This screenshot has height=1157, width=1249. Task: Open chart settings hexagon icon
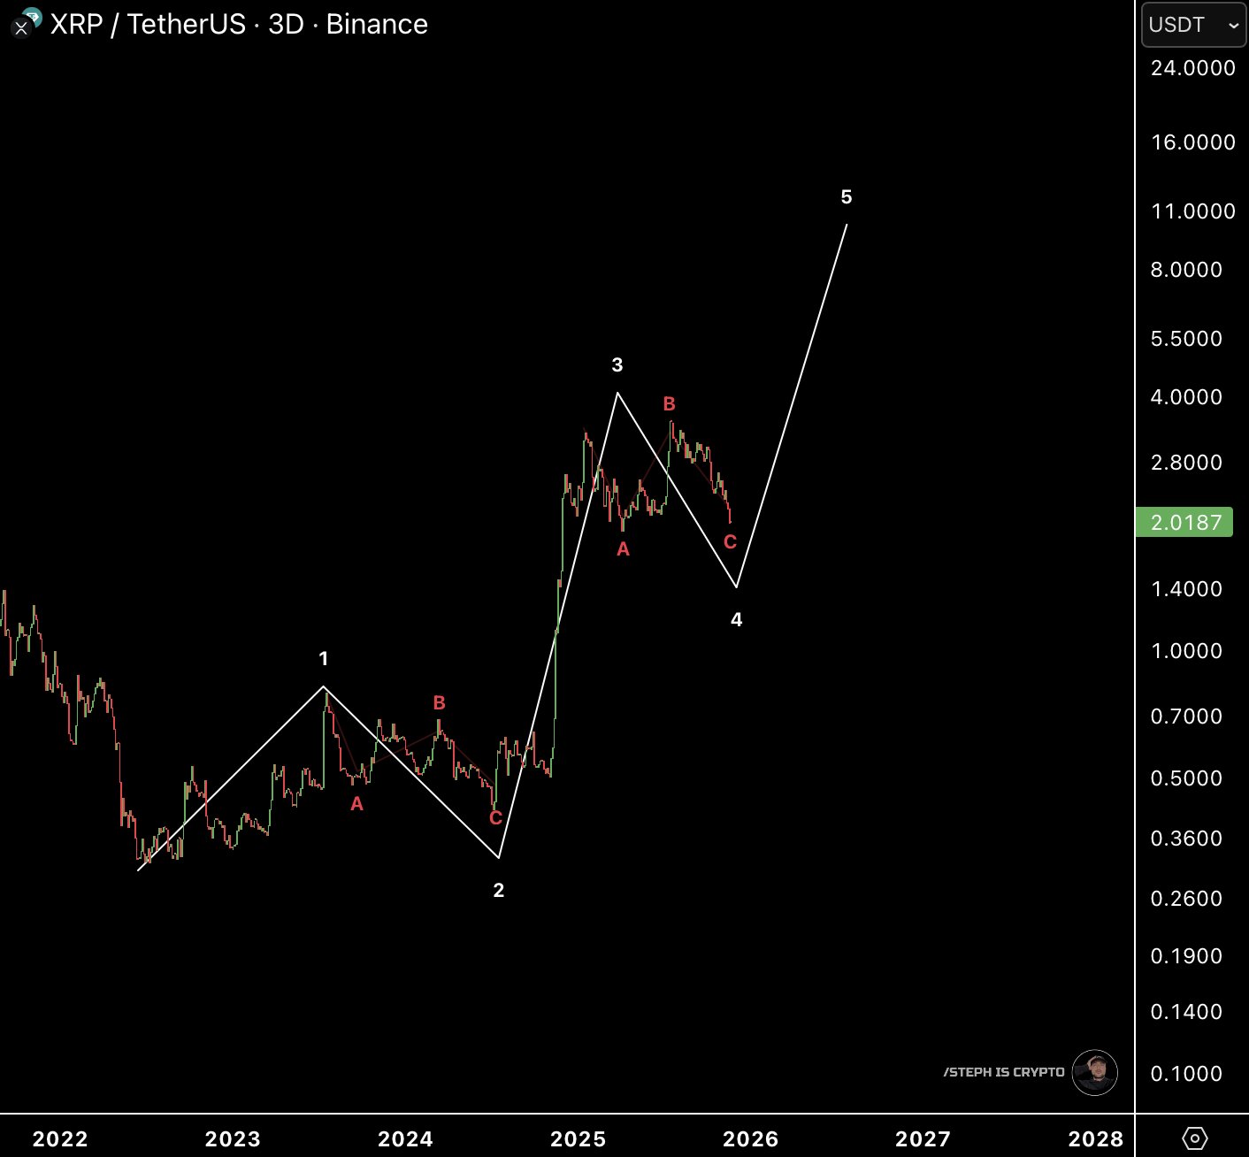point(1194,1138)
